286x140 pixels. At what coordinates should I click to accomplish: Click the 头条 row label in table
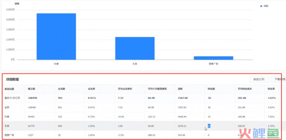point(7,126)
